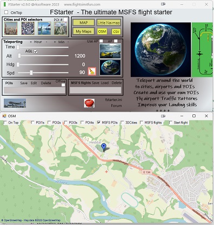Open the MSFS flights dropdown list
The height and width of the screenshot is (225, 214).
point(96,90)
